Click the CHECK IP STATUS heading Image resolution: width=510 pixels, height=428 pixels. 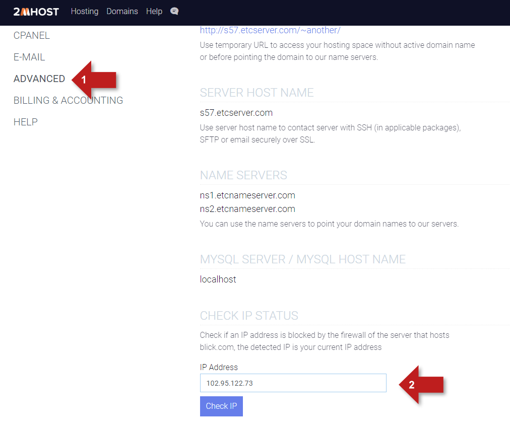[249, 316]
